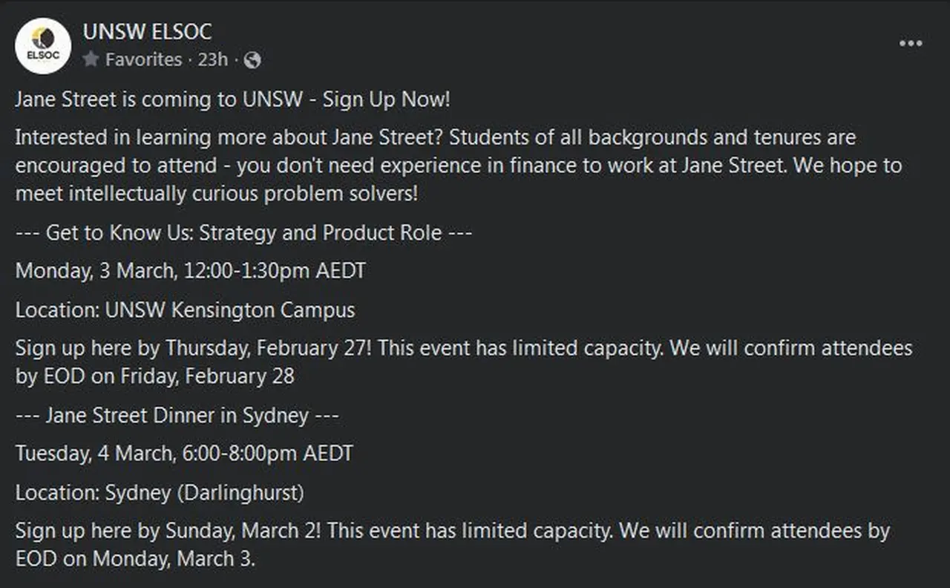The width and height of the screenshot is (950, 588).
Task: Open the ELSOC profile picture
Action: point(43,46)
